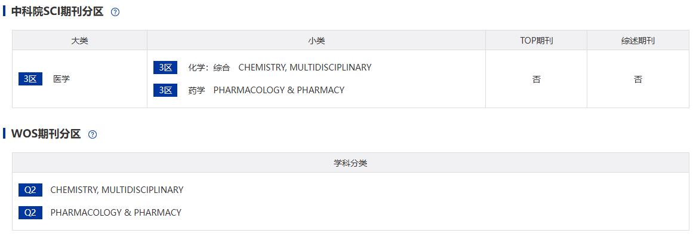The width and height of the screenshot is (696, 236).
Task: Click 化学:综合 subcategory label
Action: pyautogui.click(x=209, y=68)
